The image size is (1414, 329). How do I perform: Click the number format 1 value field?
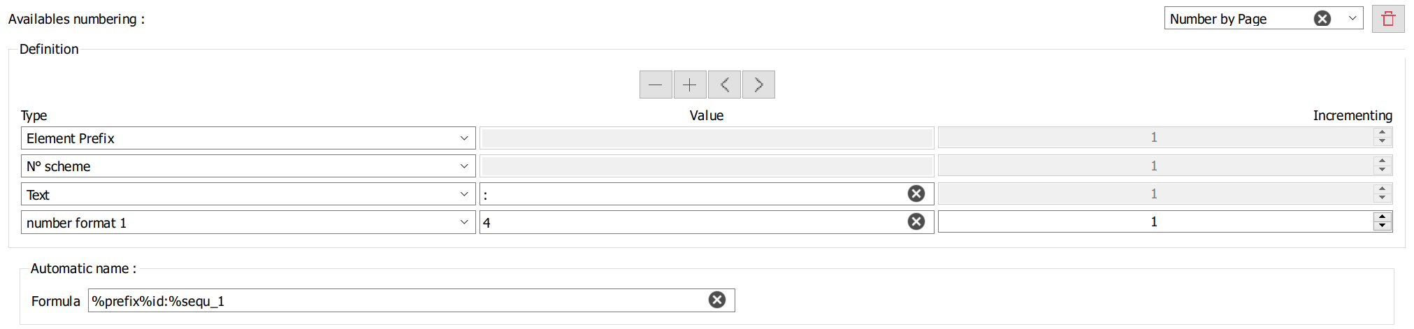click(692, 222)
